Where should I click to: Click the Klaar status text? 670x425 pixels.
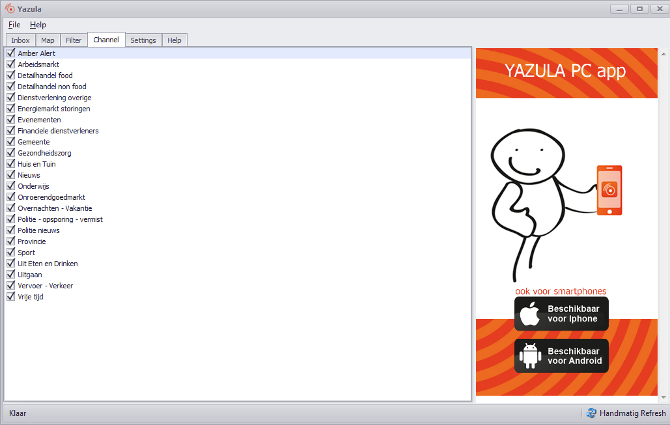18,413
